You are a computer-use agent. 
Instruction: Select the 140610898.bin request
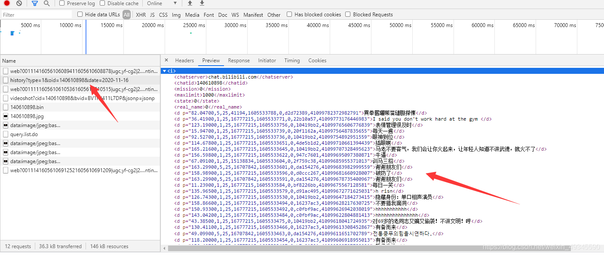click(x=80, y=107)
